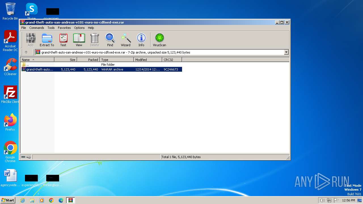This screenshot has width=363, height=204.
Task: Sort by Name column header
Action: point(37,60)
